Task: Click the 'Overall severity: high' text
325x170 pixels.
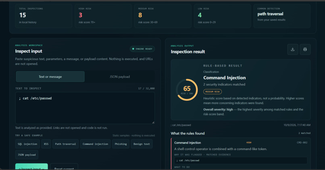Action: coord(218,109)
